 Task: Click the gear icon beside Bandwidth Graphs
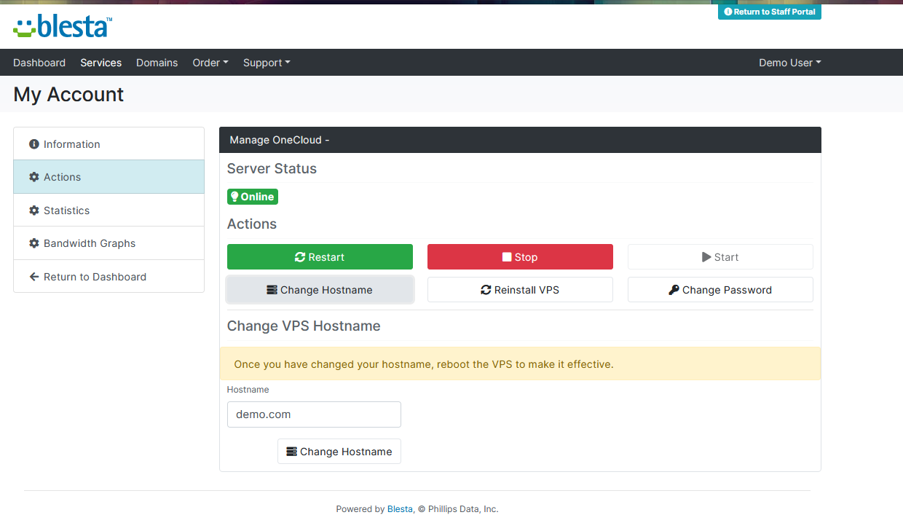click(x=33, y=243)
